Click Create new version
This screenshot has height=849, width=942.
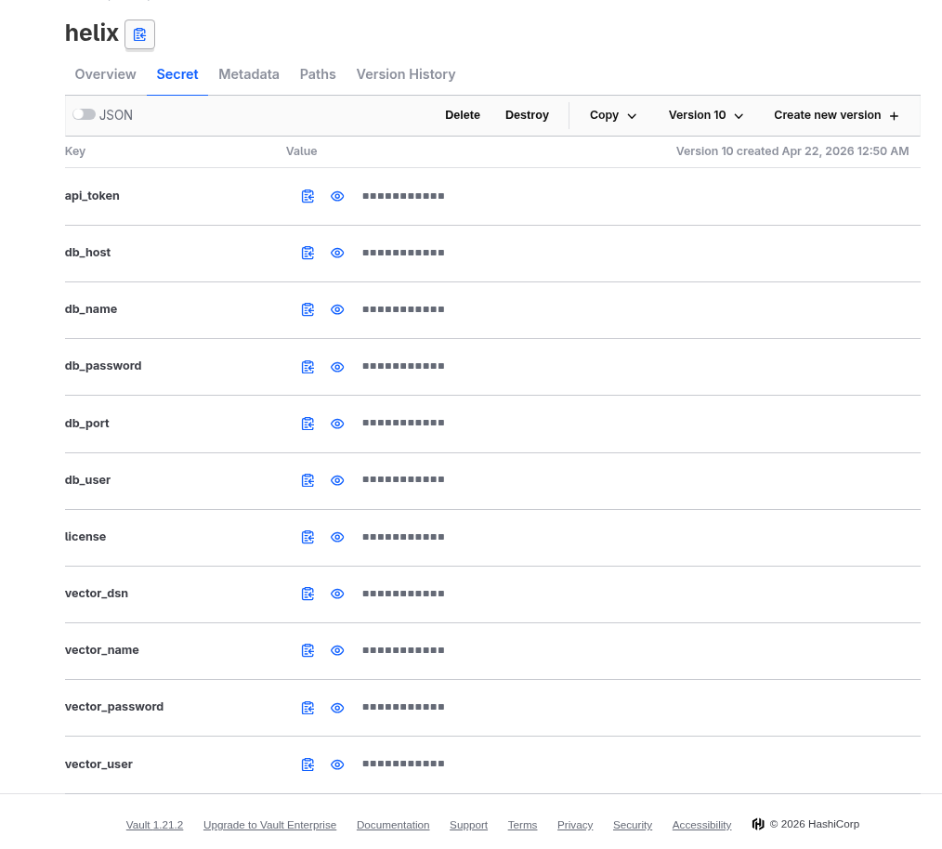(836, 115)
